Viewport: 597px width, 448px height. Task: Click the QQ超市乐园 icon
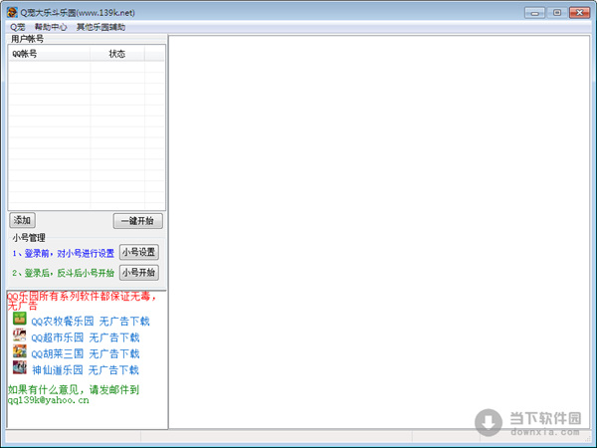point(20,335)
